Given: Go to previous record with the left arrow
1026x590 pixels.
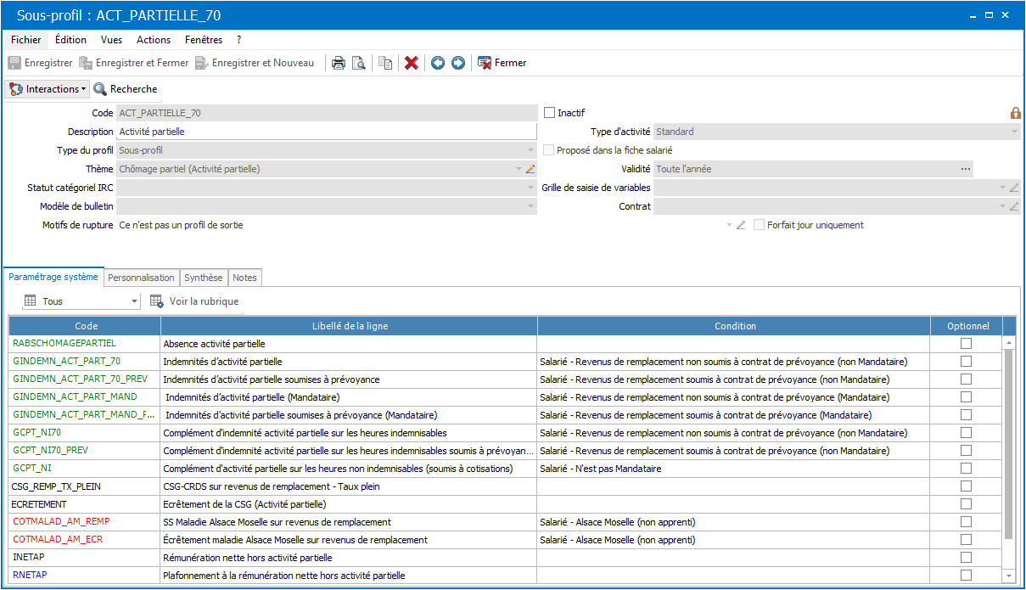Looking at the screenshot, I should 438,63.
